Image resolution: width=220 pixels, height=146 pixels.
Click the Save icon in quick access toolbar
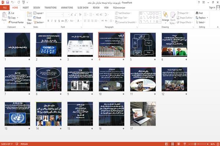tap(8, 3)
